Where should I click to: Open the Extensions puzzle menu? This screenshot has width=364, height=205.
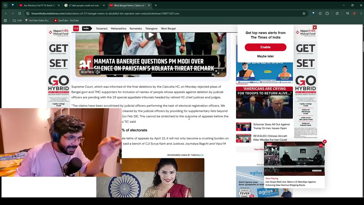tap(327, 13)
